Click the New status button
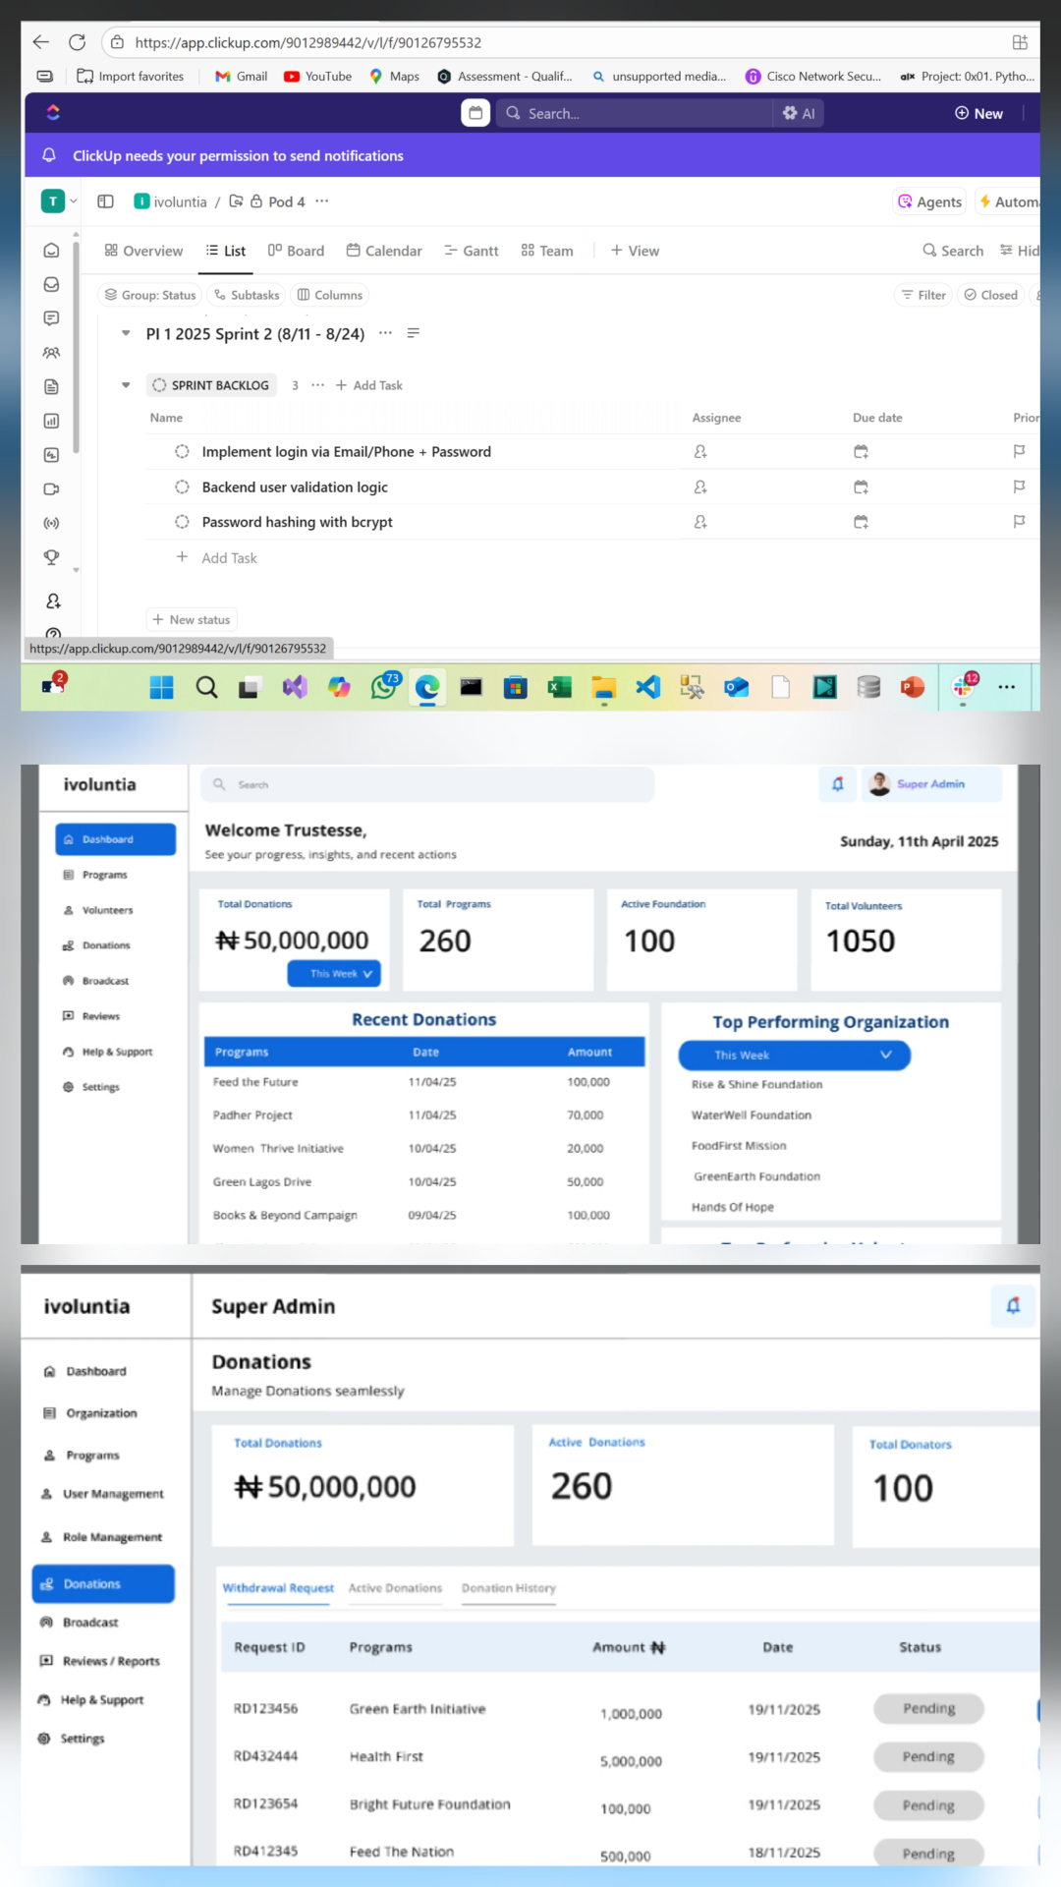The image size is (1061, 1887). coord(193,620)
